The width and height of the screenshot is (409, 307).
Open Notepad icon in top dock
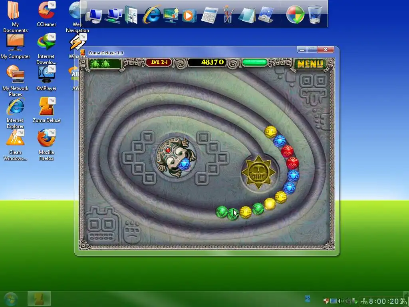point(247,15)
